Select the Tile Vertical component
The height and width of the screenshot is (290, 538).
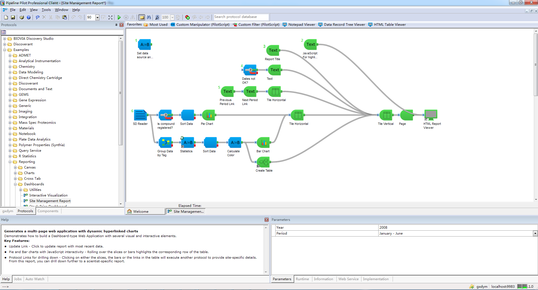(386, 115)
